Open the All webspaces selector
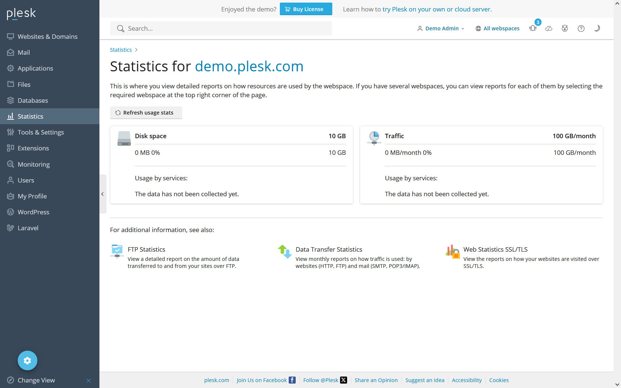The image size is (621, 388). [498, 28]
